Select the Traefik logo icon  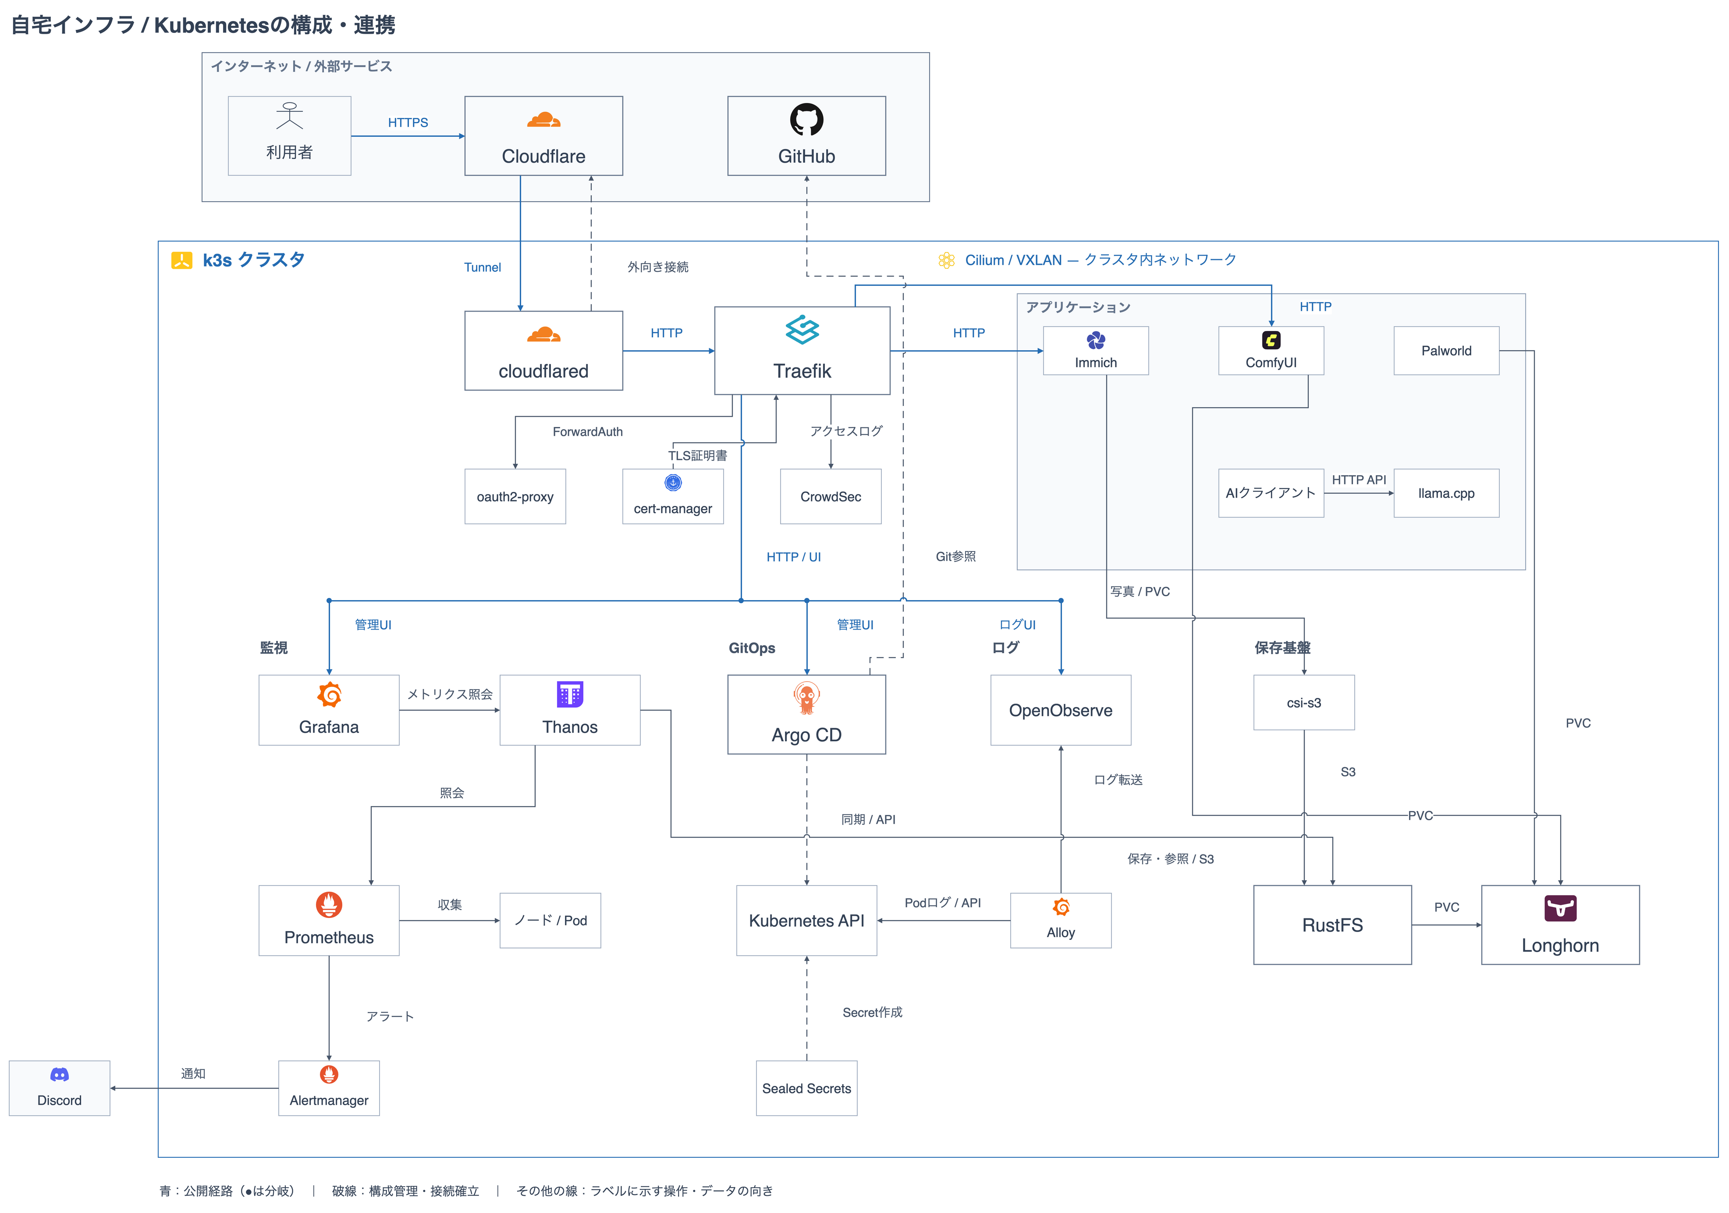pyautogui.click(x=801, y=330)
